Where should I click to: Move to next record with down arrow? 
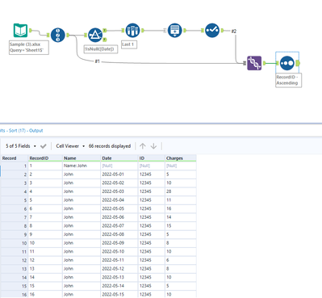(x=153, y=146)
